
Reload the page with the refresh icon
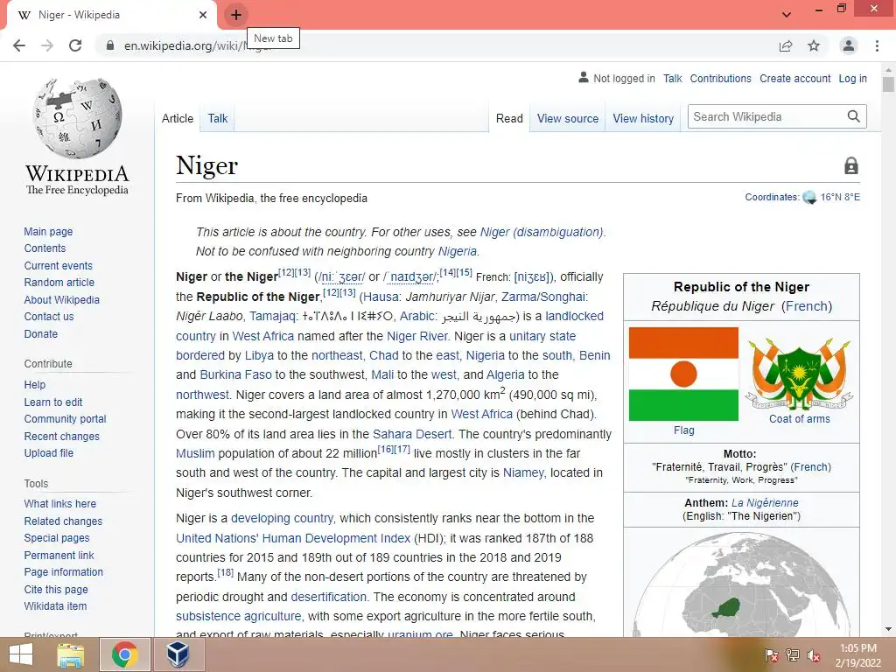pyautogui.click(x=75, y=45)
